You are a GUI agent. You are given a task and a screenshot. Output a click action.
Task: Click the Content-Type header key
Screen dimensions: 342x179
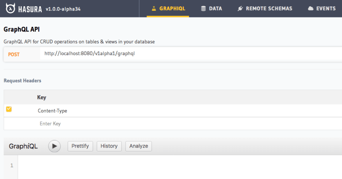pyautogui.click(x=52, y=111)
